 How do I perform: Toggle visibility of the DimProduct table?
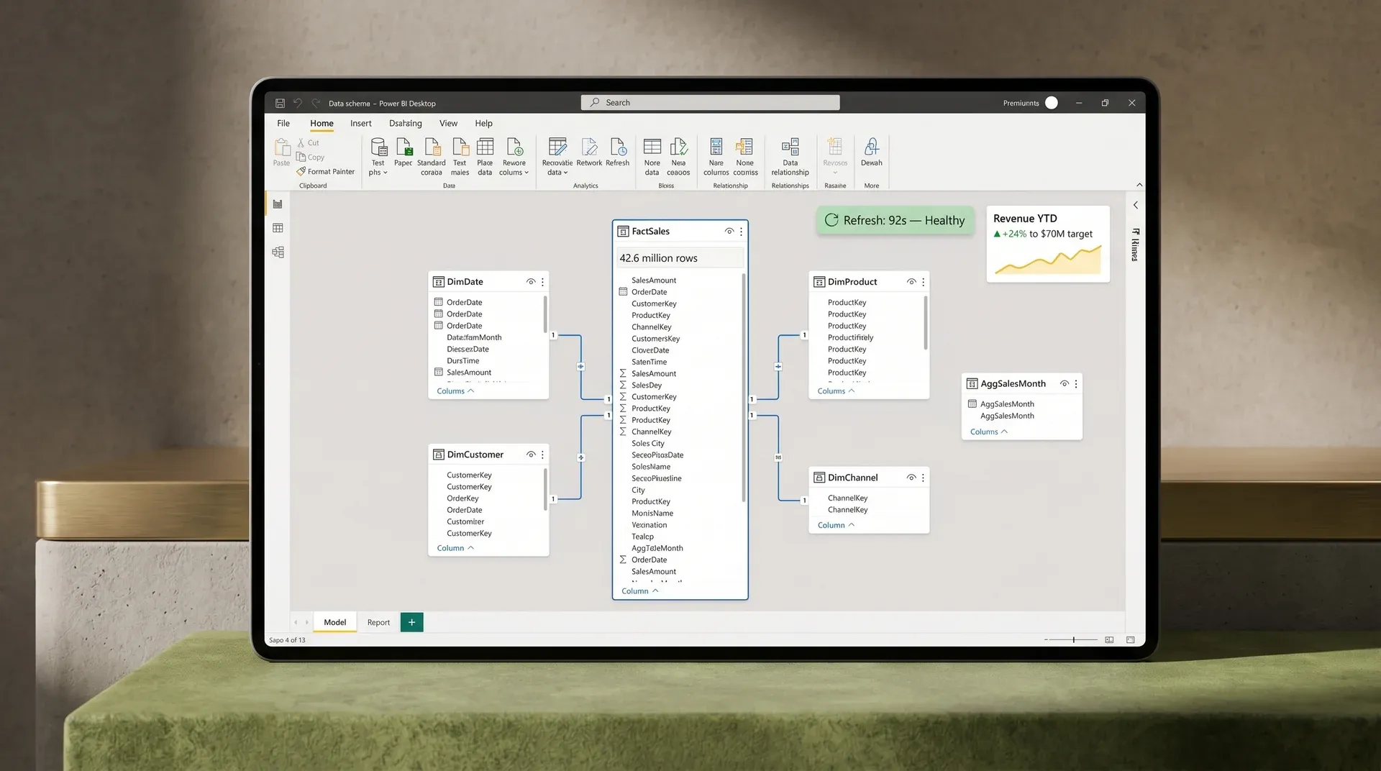point(911,282)
